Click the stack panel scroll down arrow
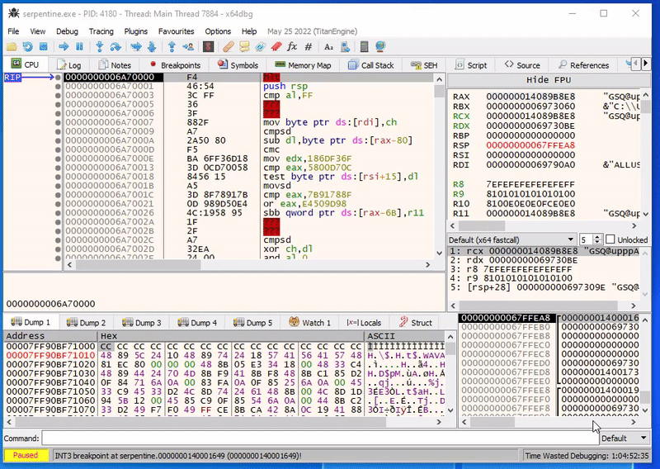The image size is (660, 469). pos(645,410)
